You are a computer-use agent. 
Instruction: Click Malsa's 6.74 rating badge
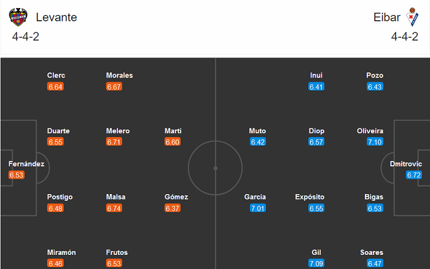pos(114,208)
